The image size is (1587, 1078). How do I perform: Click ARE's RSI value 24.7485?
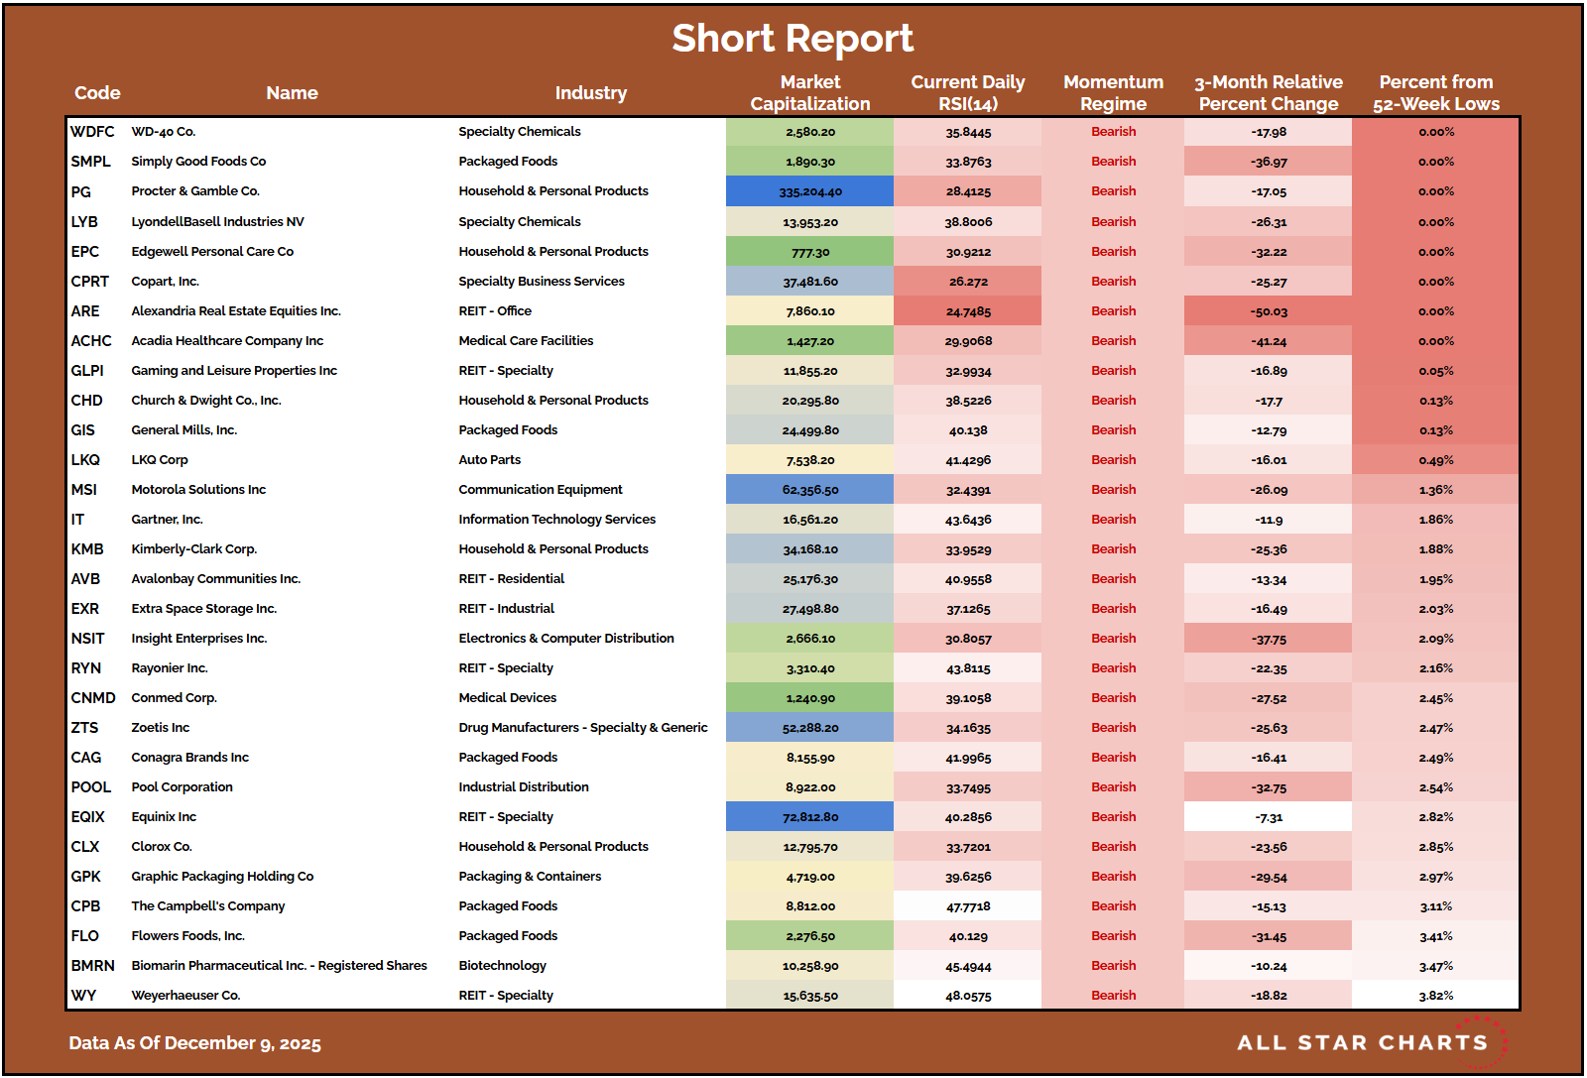(x=967, y=311)
